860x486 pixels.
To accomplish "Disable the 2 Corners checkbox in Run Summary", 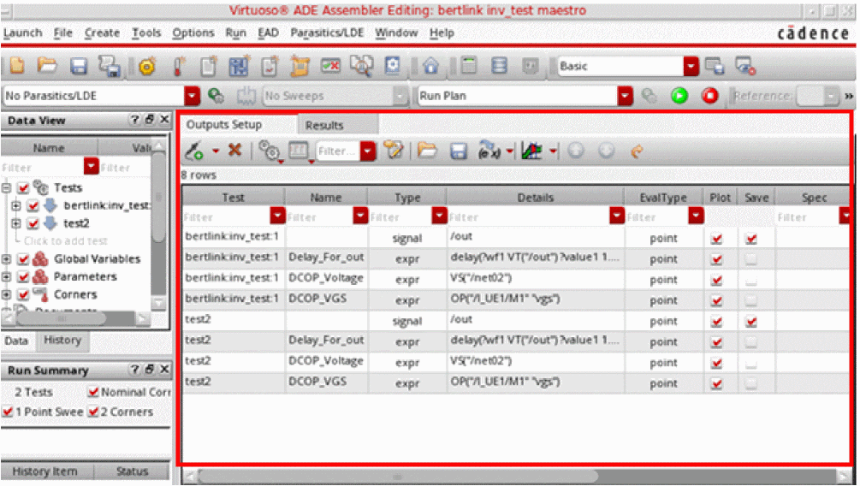I will (93, 412).
